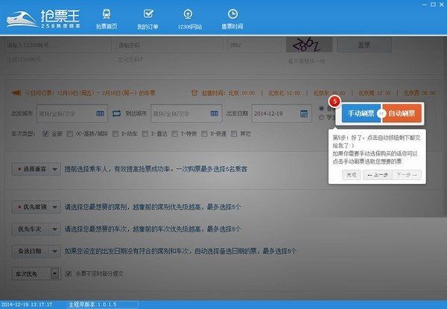
Task: Open the 优先车次 preferred train dropdown
Action: [37, 229]
